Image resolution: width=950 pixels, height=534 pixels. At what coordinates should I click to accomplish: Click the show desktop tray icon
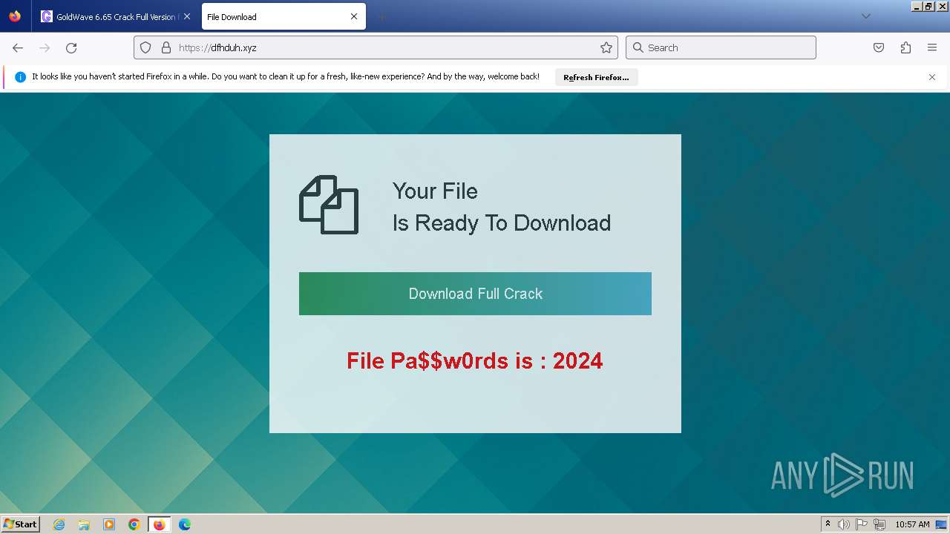coord(941,524)
